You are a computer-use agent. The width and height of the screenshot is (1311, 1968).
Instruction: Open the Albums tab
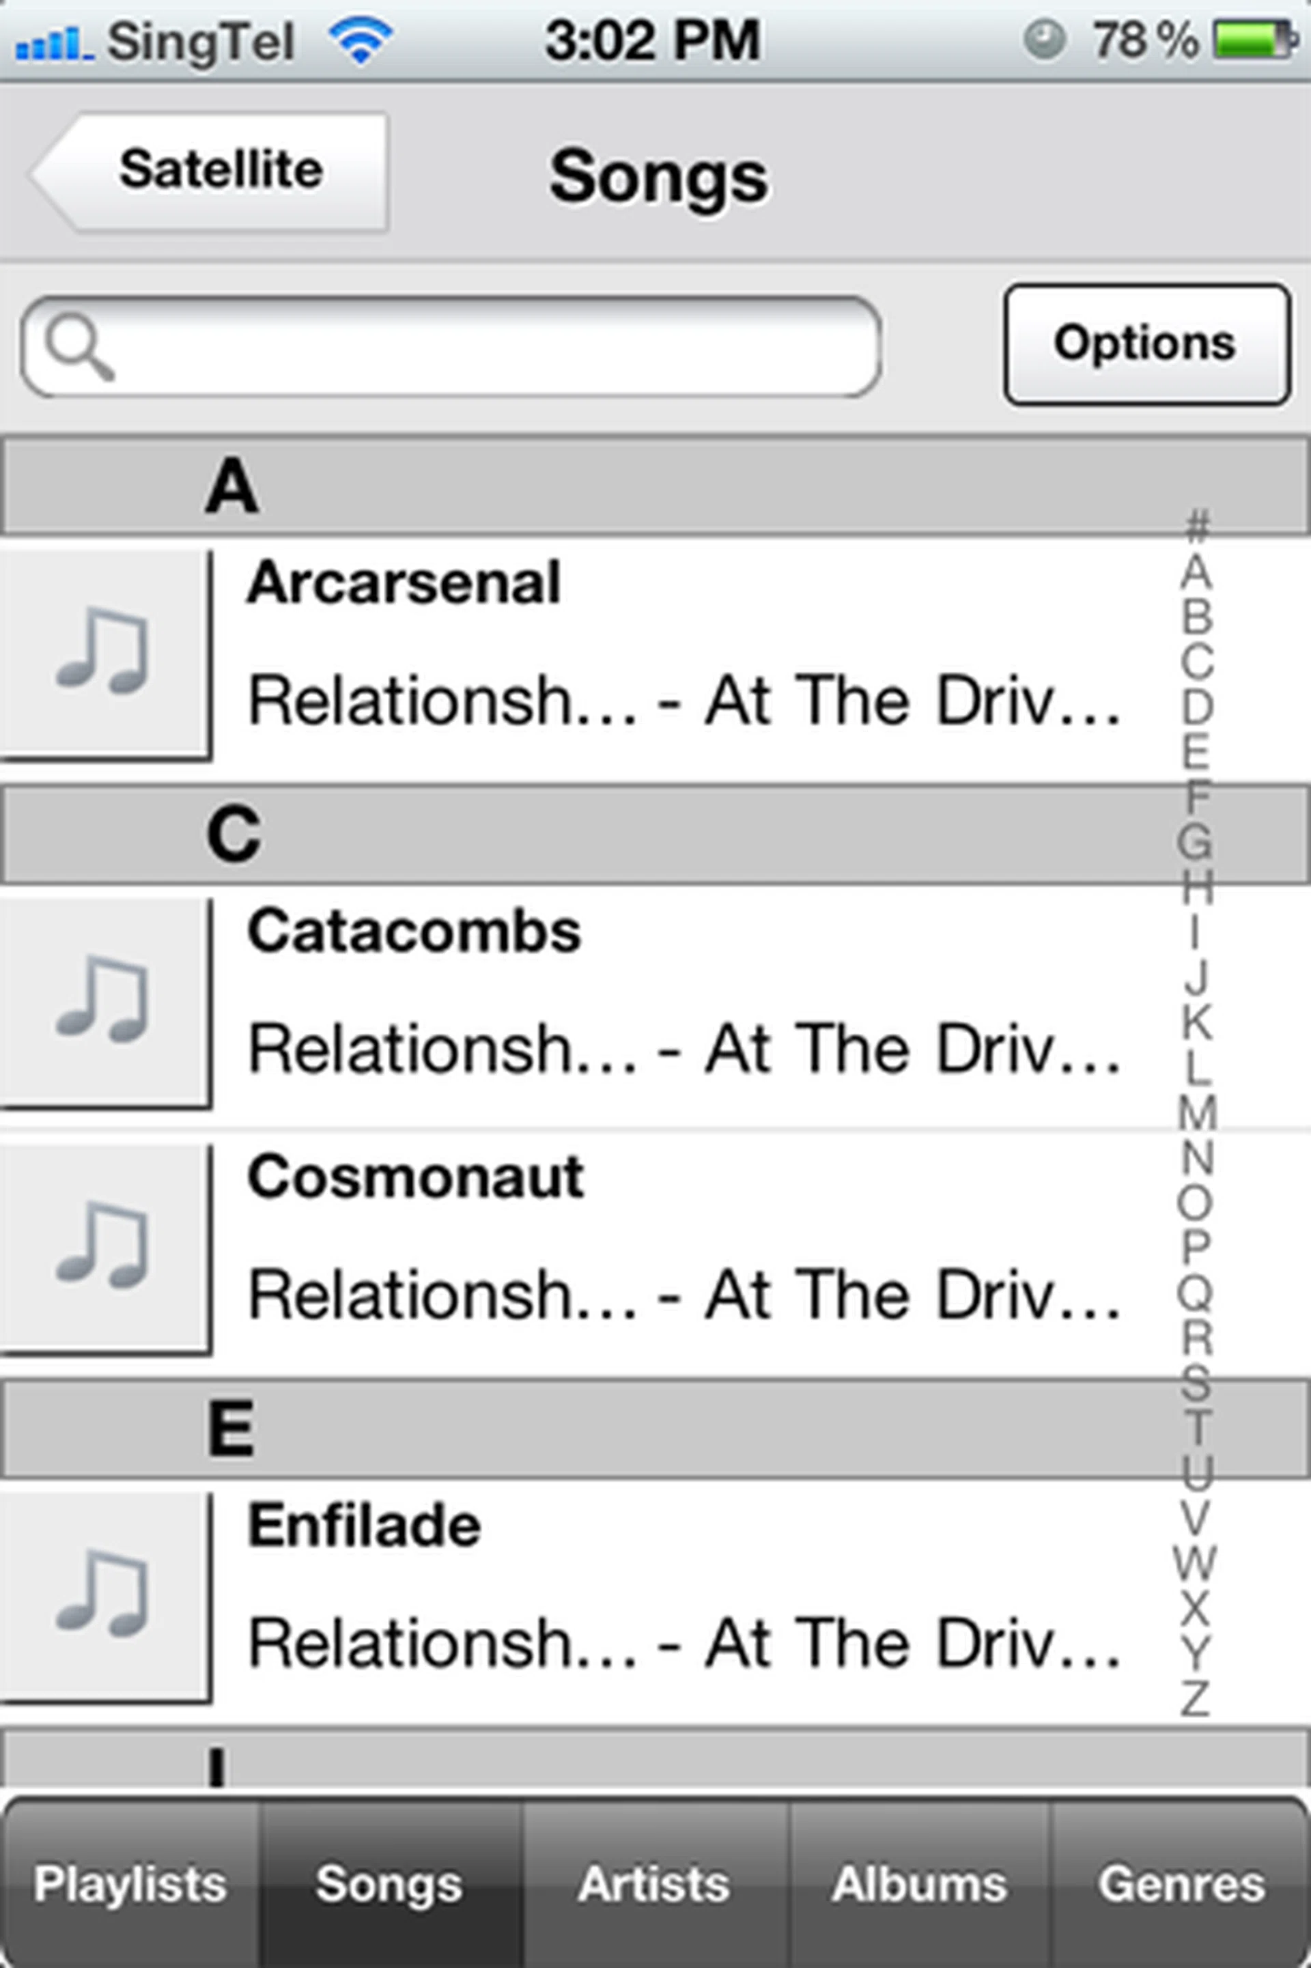coord(919,1885)
